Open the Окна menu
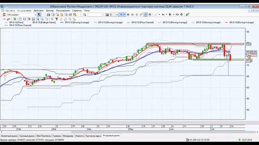This screenshot has height=145, width=259. point(87,10)
